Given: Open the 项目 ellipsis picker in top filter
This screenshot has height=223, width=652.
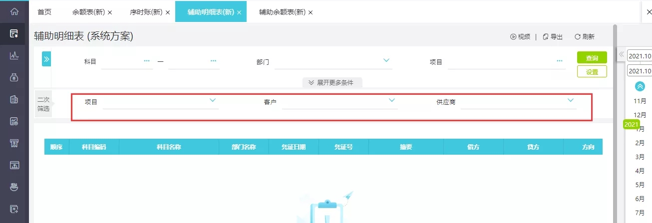Looking at the screenshot, I should tap(560, 60).
